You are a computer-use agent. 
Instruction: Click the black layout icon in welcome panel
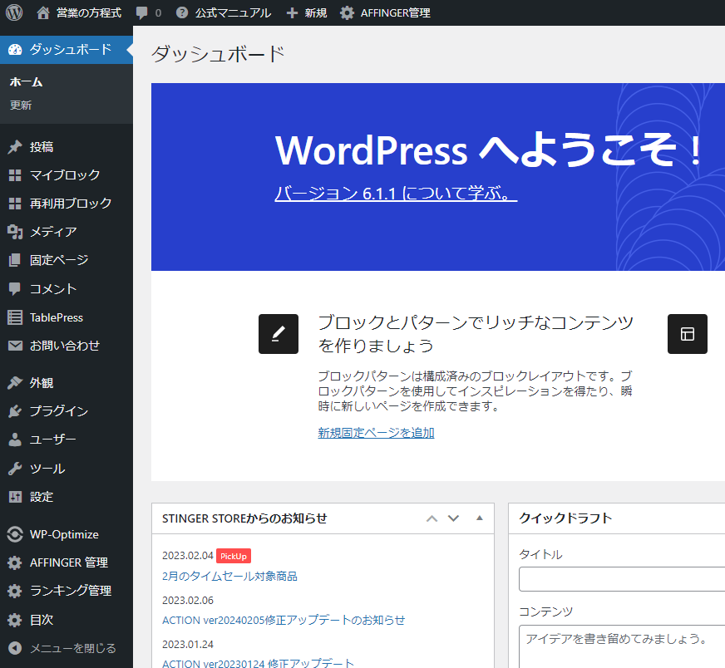pyautogui.click(x=687, y=334)
